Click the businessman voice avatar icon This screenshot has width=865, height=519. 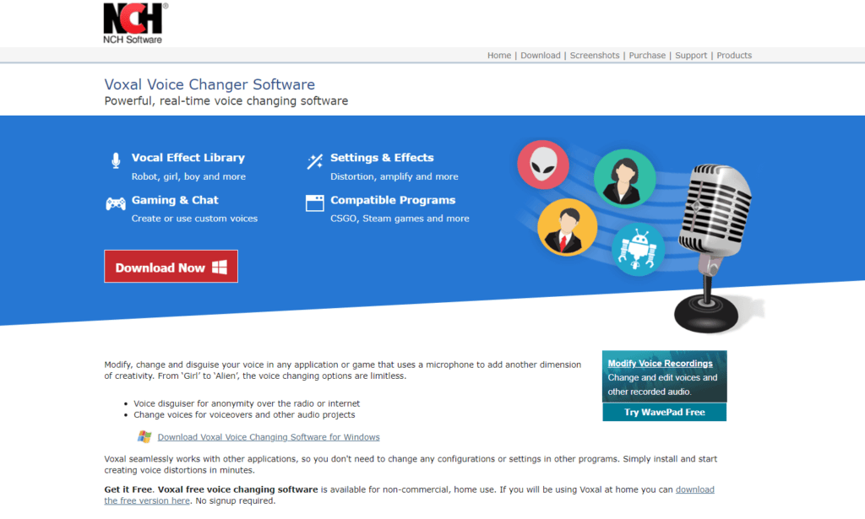(567, 227)
